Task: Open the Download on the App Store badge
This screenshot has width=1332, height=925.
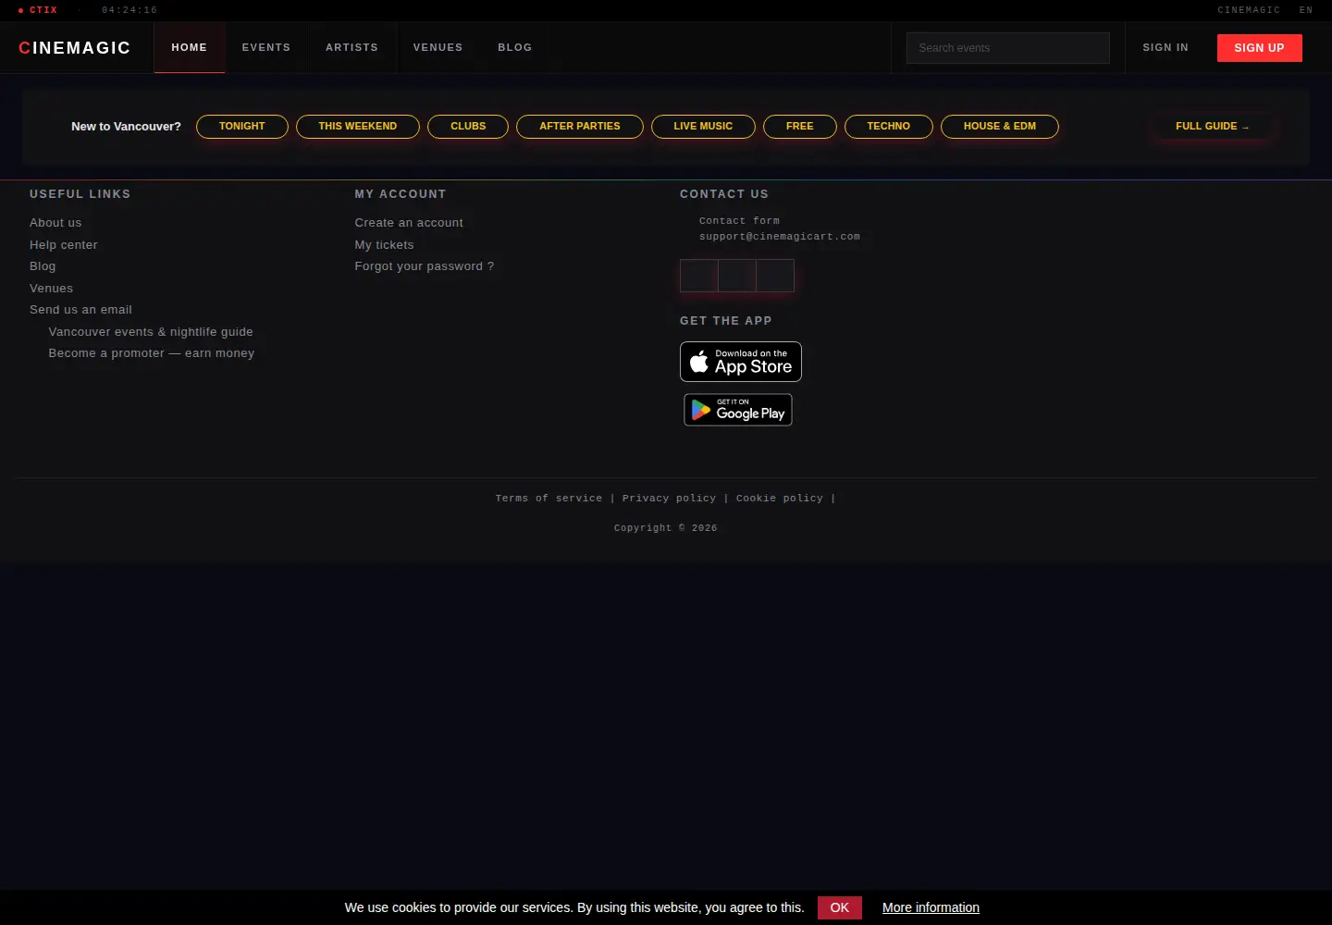Action: coord(740,362)
